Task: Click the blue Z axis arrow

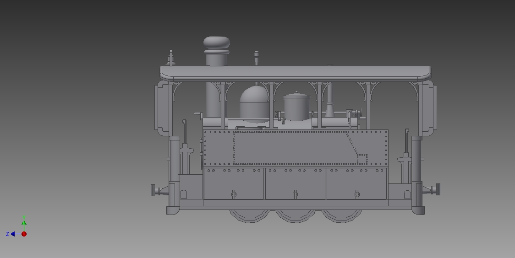Action: tap(13, 234)
